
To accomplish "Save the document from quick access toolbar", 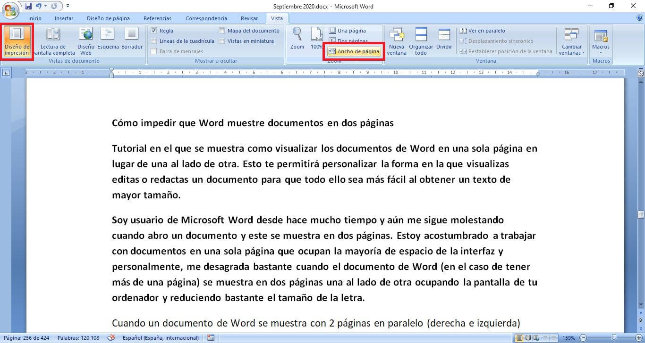I will [28, 6].
